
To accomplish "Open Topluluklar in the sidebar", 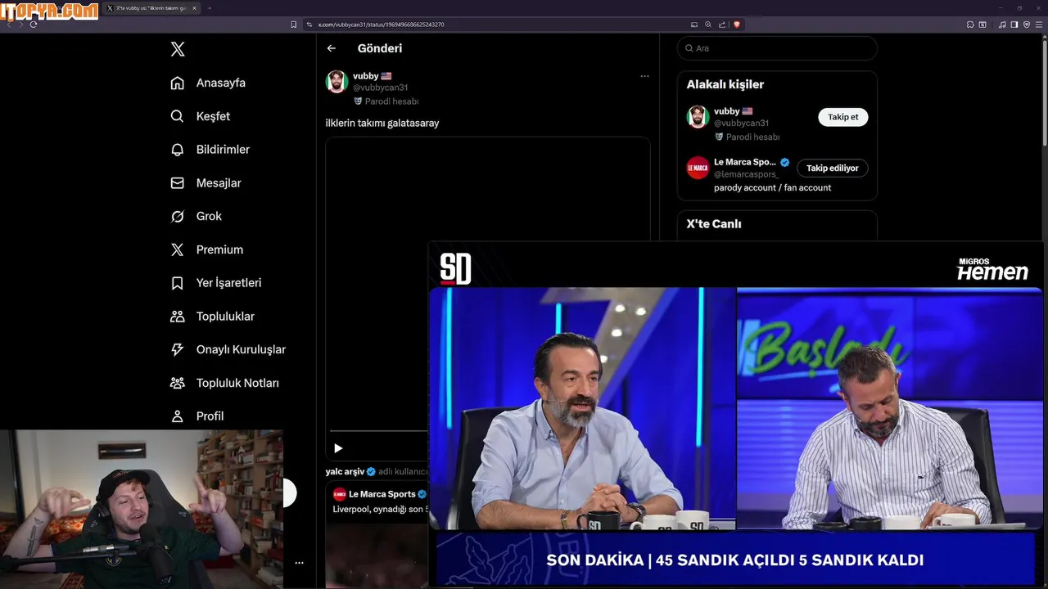I will click(212, 317).
